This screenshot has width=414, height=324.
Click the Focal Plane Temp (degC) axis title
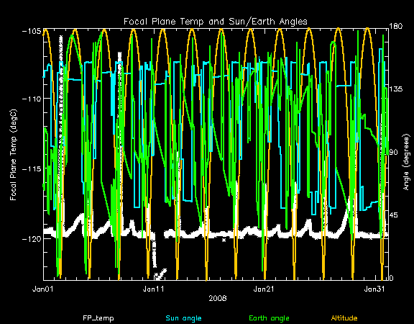[14, 155]
